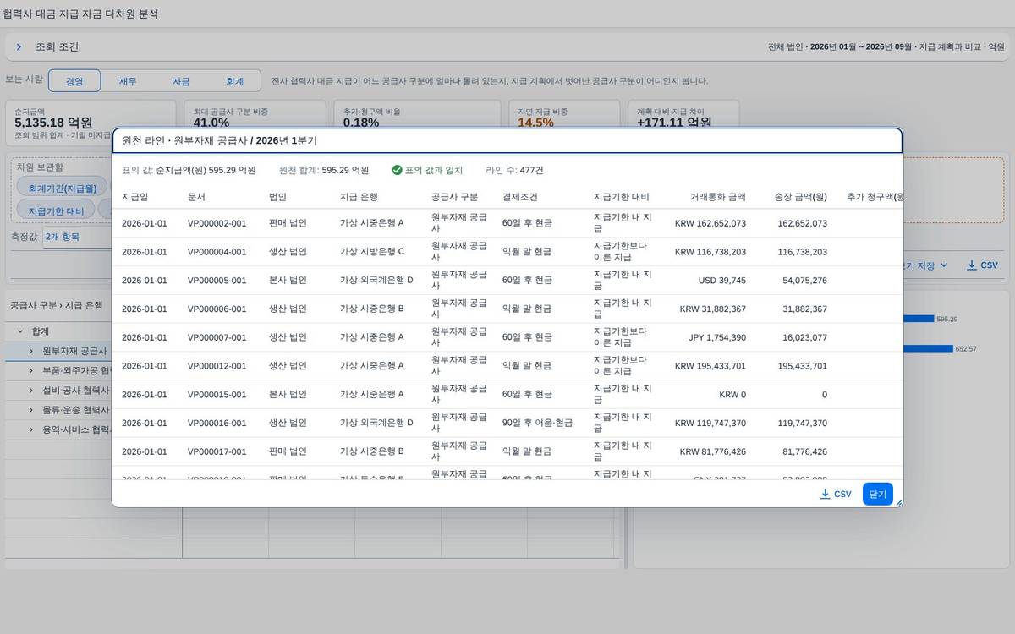Click the green check icon beside 표의 값과 일치

click(397, 170)
